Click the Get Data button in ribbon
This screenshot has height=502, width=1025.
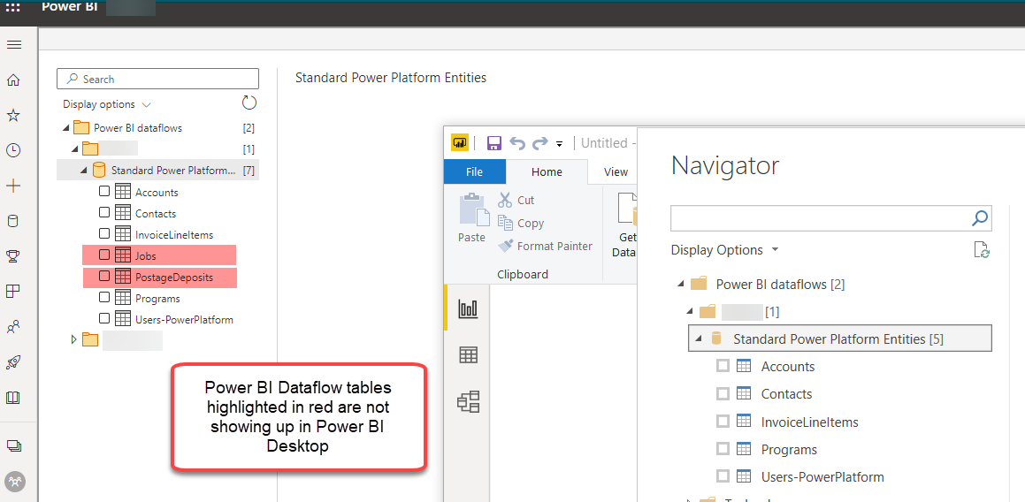click(624, 225)
